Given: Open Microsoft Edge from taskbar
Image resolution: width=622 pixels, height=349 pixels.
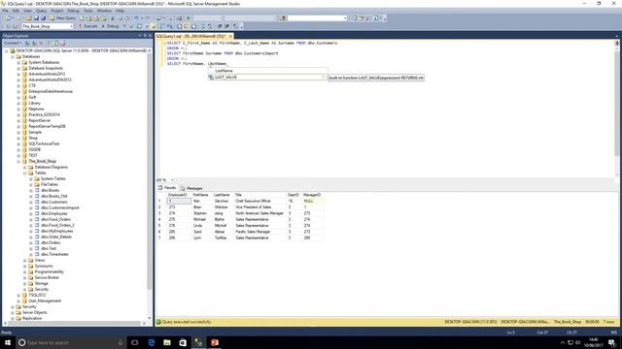Looking at the screenshot, I should (x=152, y=342).
